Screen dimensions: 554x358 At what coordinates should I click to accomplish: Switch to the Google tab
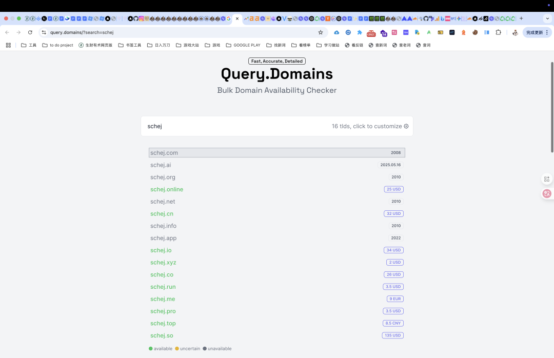tap(229, 18)
